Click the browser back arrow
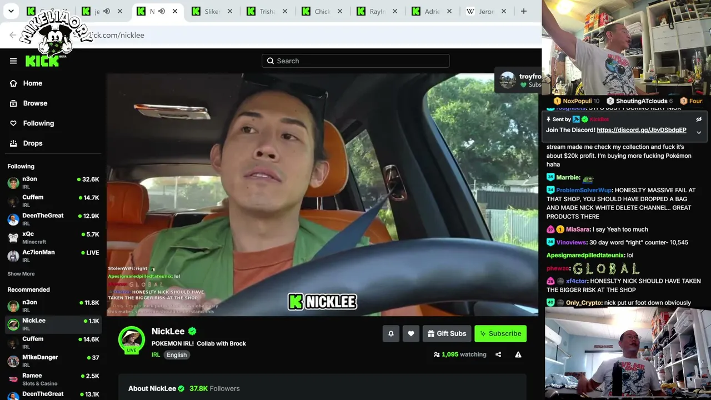This screenshot has height=400, width=711. 13,35
